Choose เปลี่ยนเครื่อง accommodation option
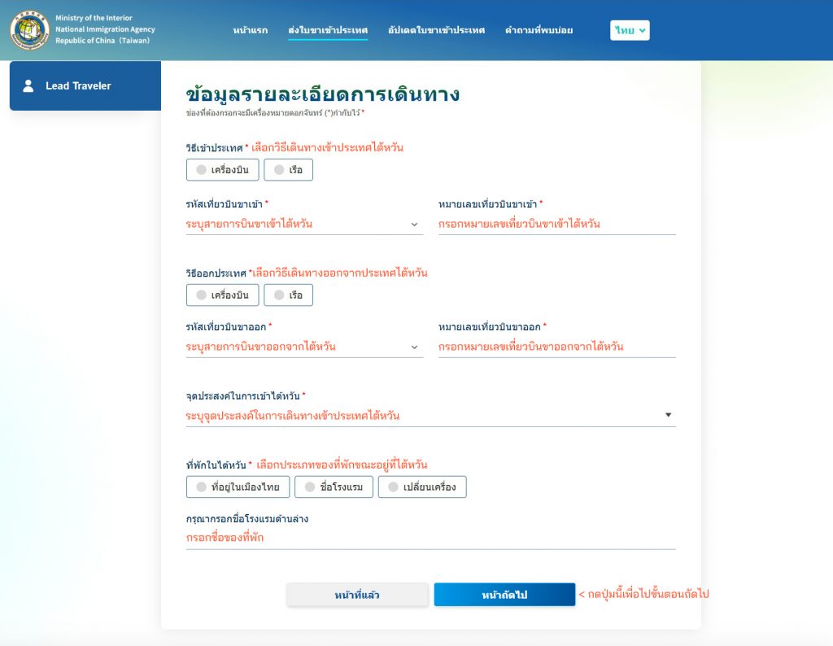Image resolution: width=833 pixels, height=646 pixels. click(x=421, y=487)
